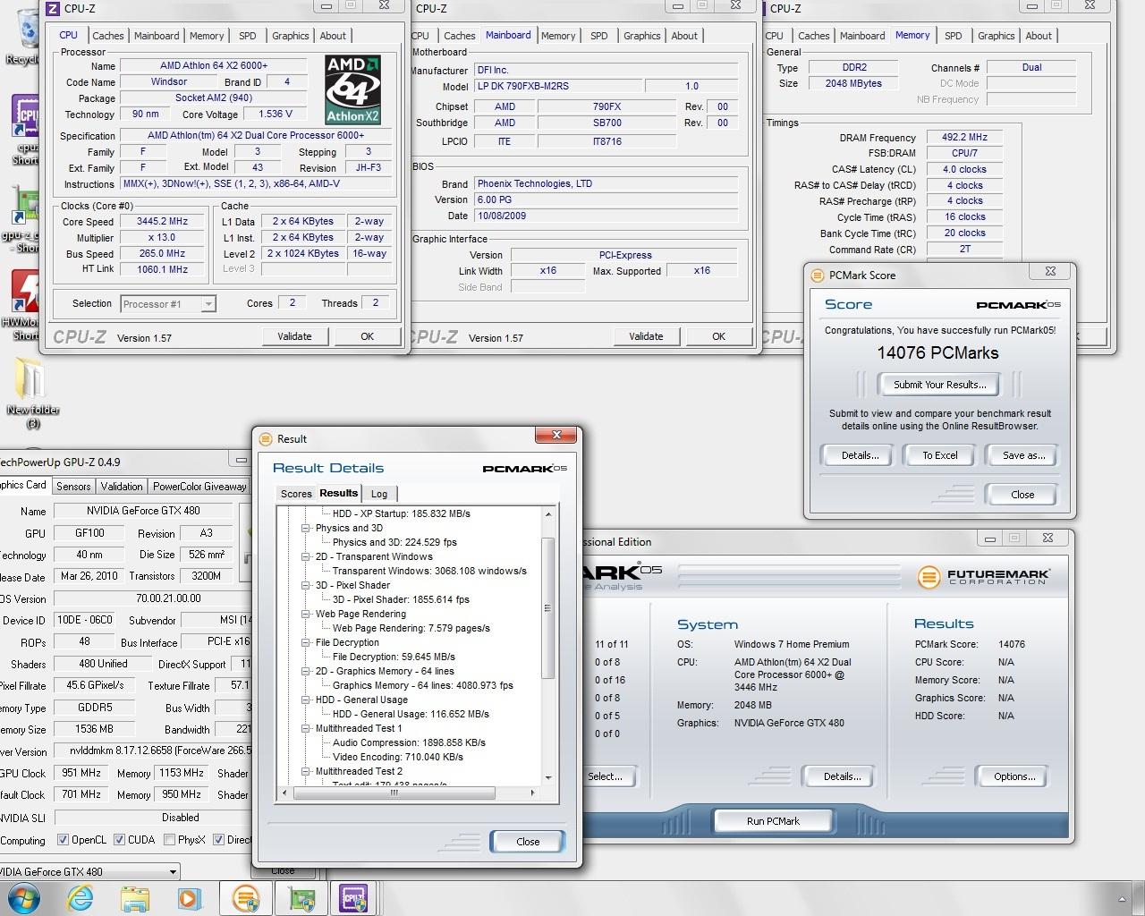The height and width of the screenshot is (916, 1145).
Task: Launch Internet Explorer from the taskbar
Action: pyautogui.click(x=81, y=897)
